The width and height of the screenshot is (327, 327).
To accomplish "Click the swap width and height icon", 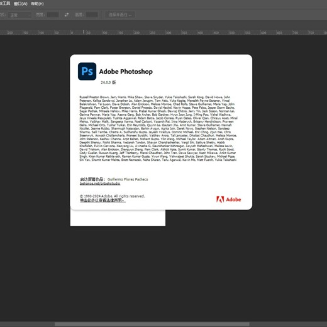I will (67, 14).
